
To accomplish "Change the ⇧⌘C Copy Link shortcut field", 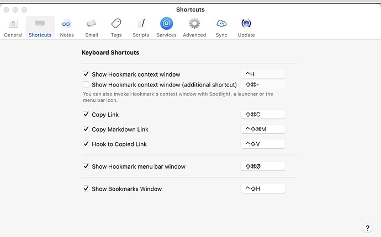I will coord(263,115).
